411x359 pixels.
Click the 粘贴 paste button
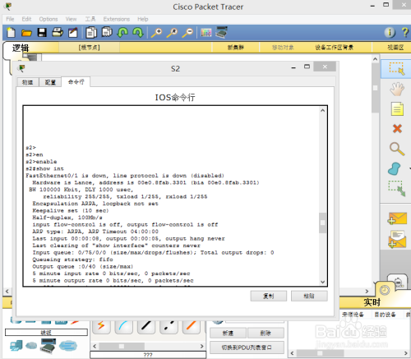click(309, 296)
